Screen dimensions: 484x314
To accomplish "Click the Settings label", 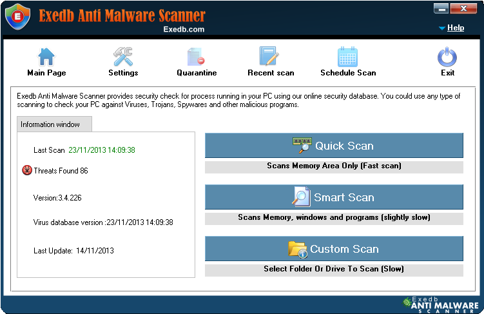I will [123, 73].
